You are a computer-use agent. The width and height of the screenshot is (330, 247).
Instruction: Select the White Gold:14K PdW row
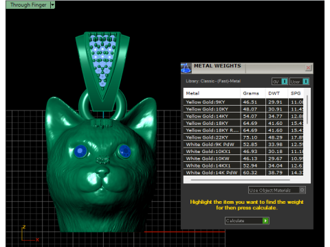tap(243, 173)
